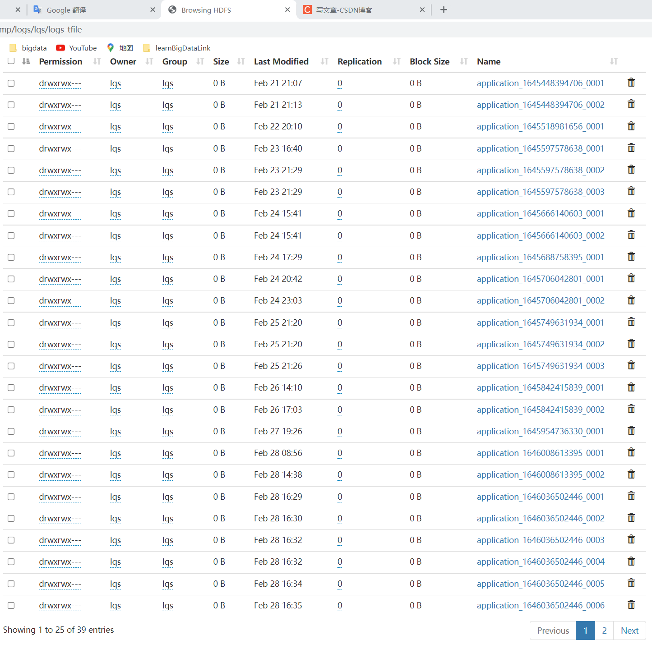Click the Previous pagination button
The height and width of the screenshot is (649, 652).
(x=553, y=631)
